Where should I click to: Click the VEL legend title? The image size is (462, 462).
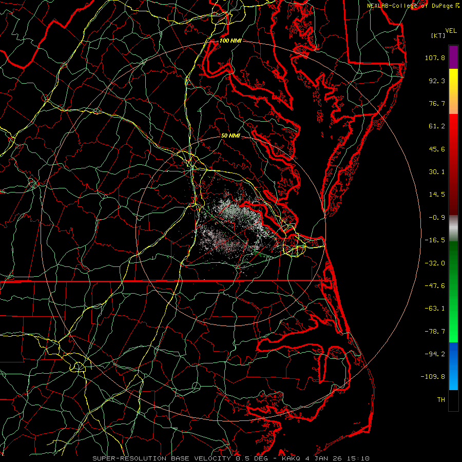pos(451,31)
